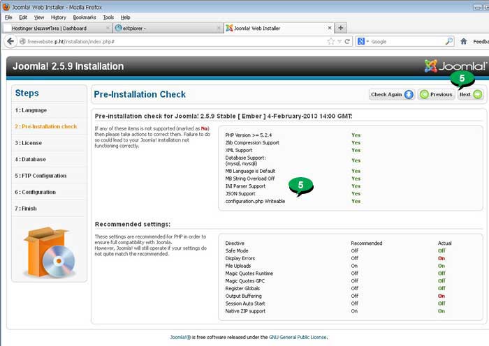Open the View menu
The height and width of the screenshot is (346, 489).
[x=39, y=17]
